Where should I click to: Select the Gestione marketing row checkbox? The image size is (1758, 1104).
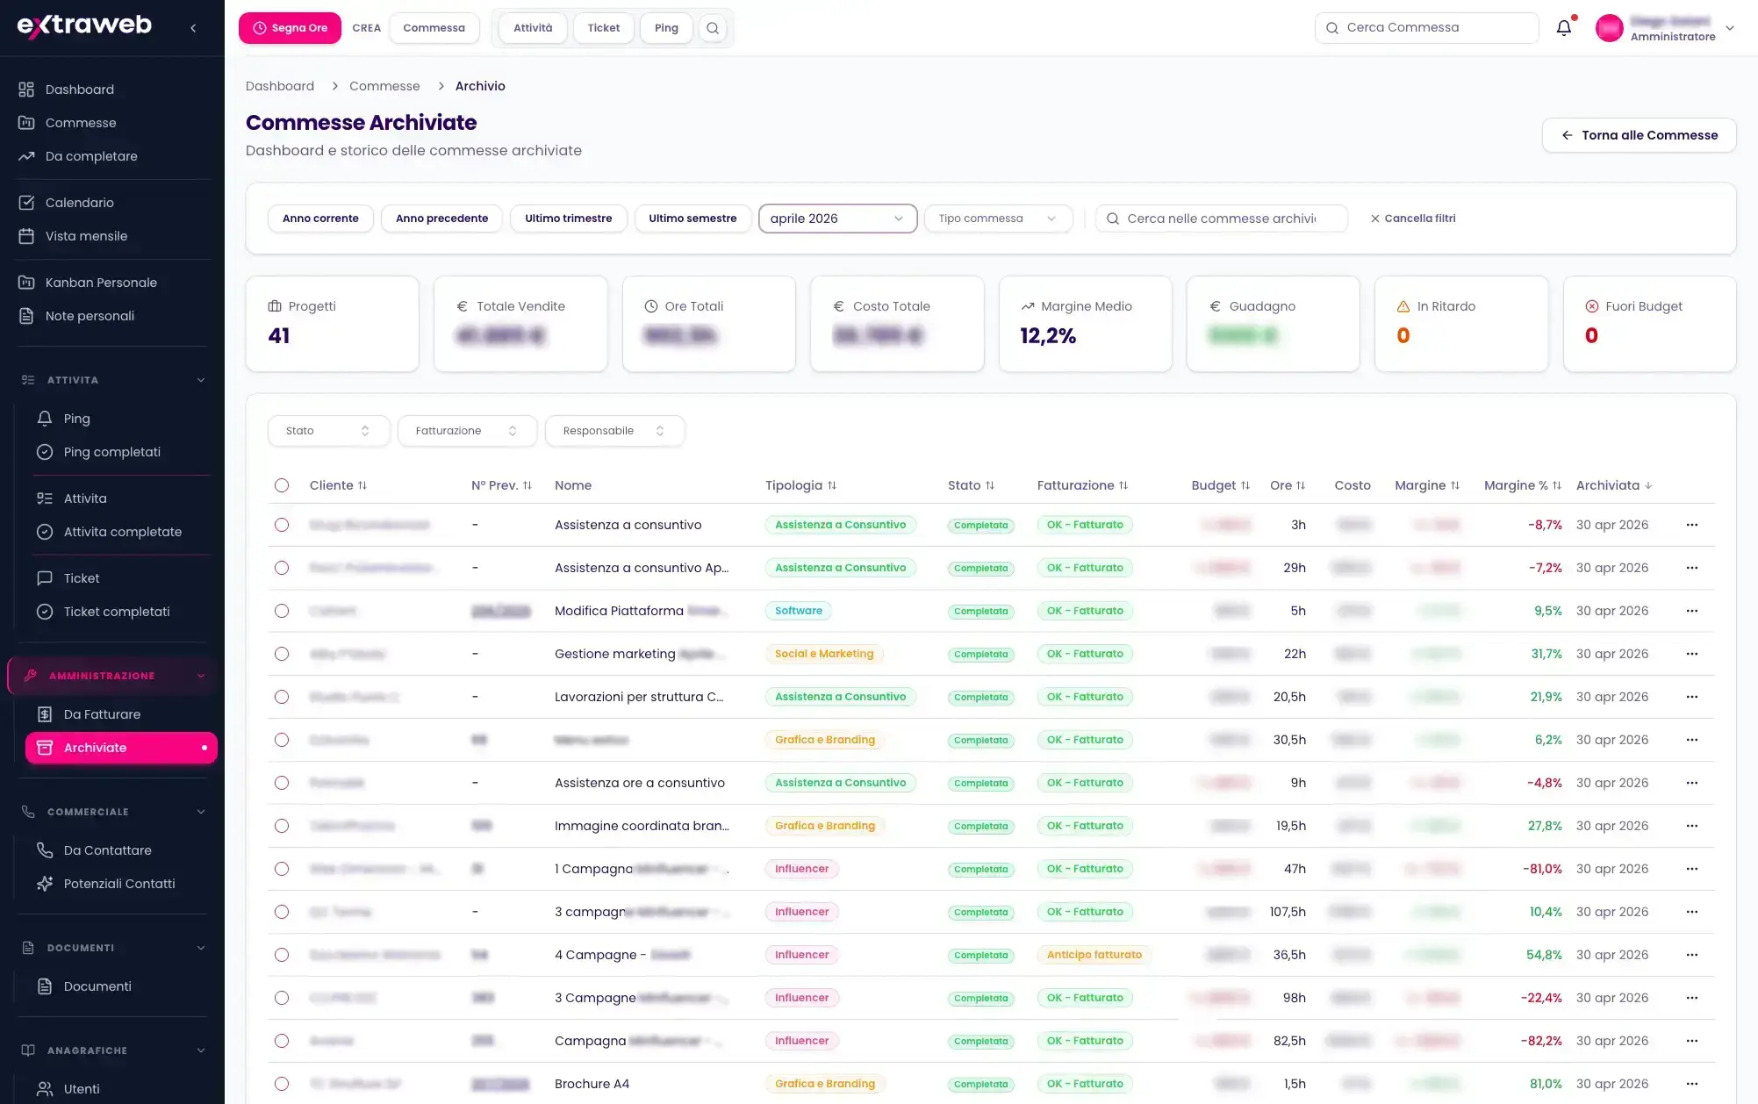click(282, 654)
